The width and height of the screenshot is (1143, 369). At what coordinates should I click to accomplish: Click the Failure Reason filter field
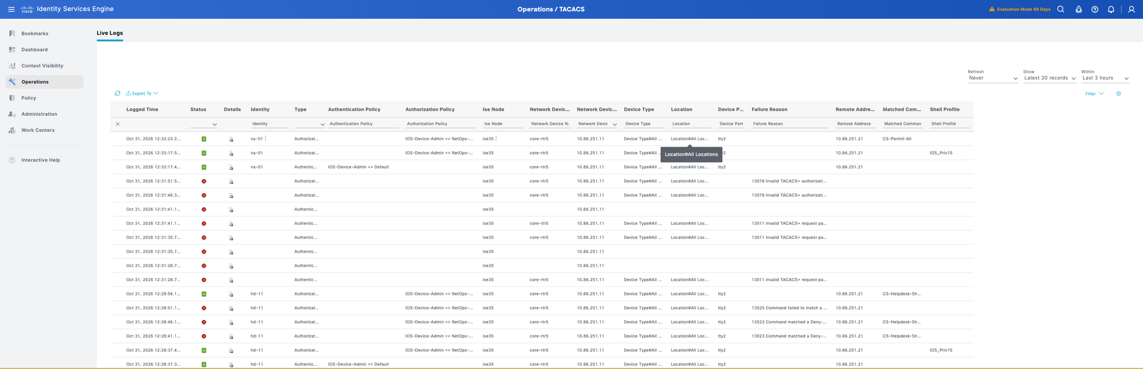(790, 124)
